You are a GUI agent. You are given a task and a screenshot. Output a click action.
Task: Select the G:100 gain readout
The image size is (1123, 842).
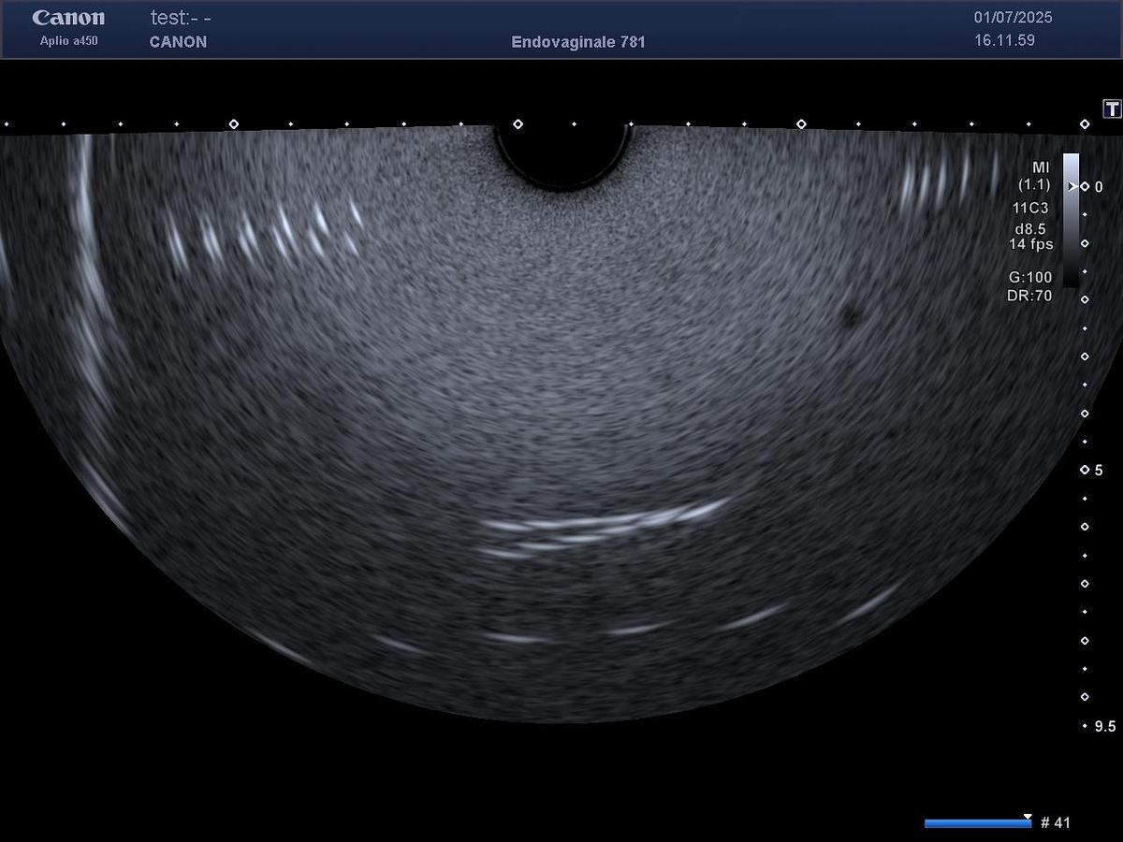coord(1029,277)
